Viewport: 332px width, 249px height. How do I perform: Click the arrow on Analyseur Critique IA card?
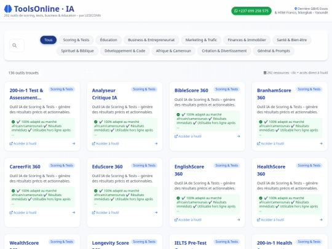[x=156, y=143]
